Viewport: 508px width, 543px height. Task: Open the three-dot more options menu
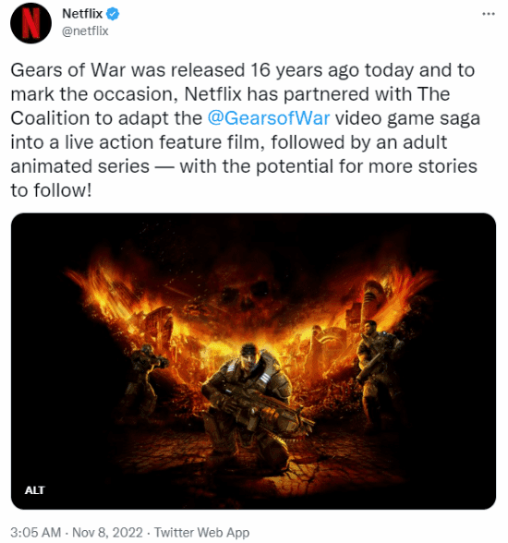pyautogui.click(x=489, y=14)
